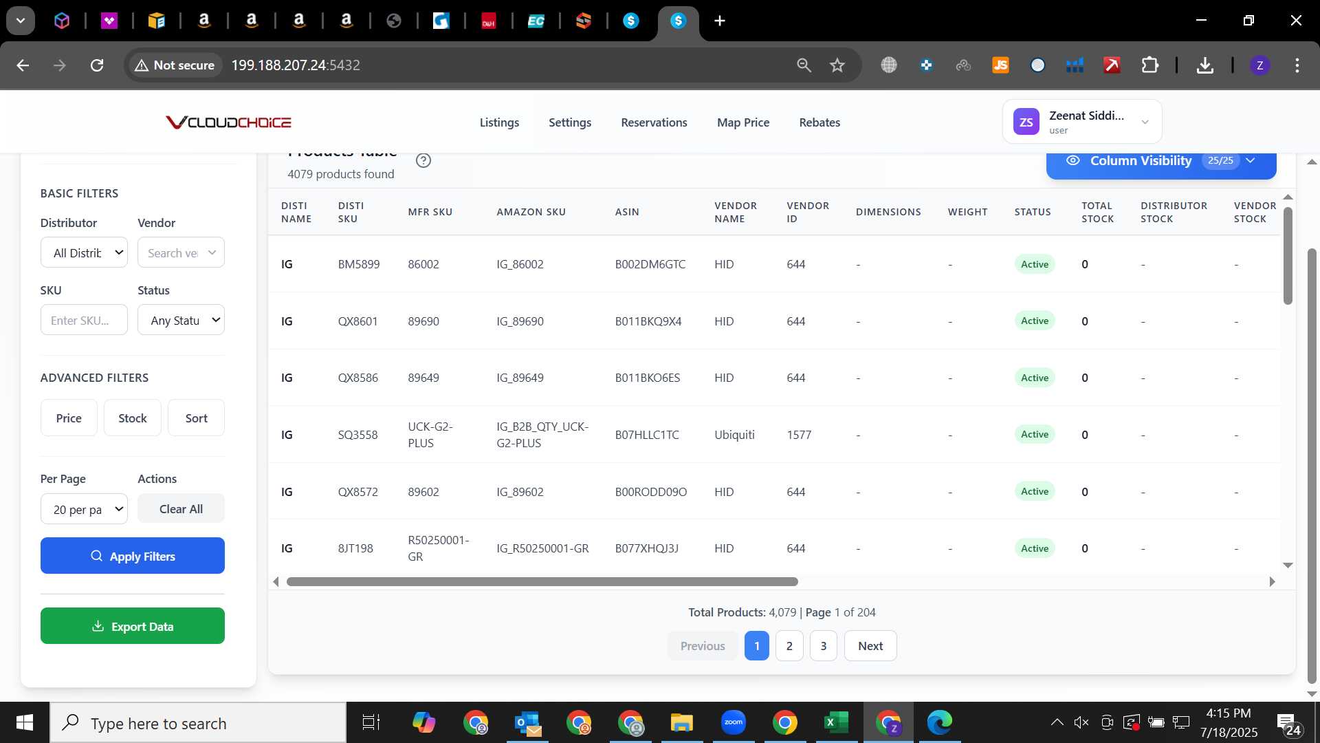Click the Chrome profile Z avatar

tap(1259, 65)
